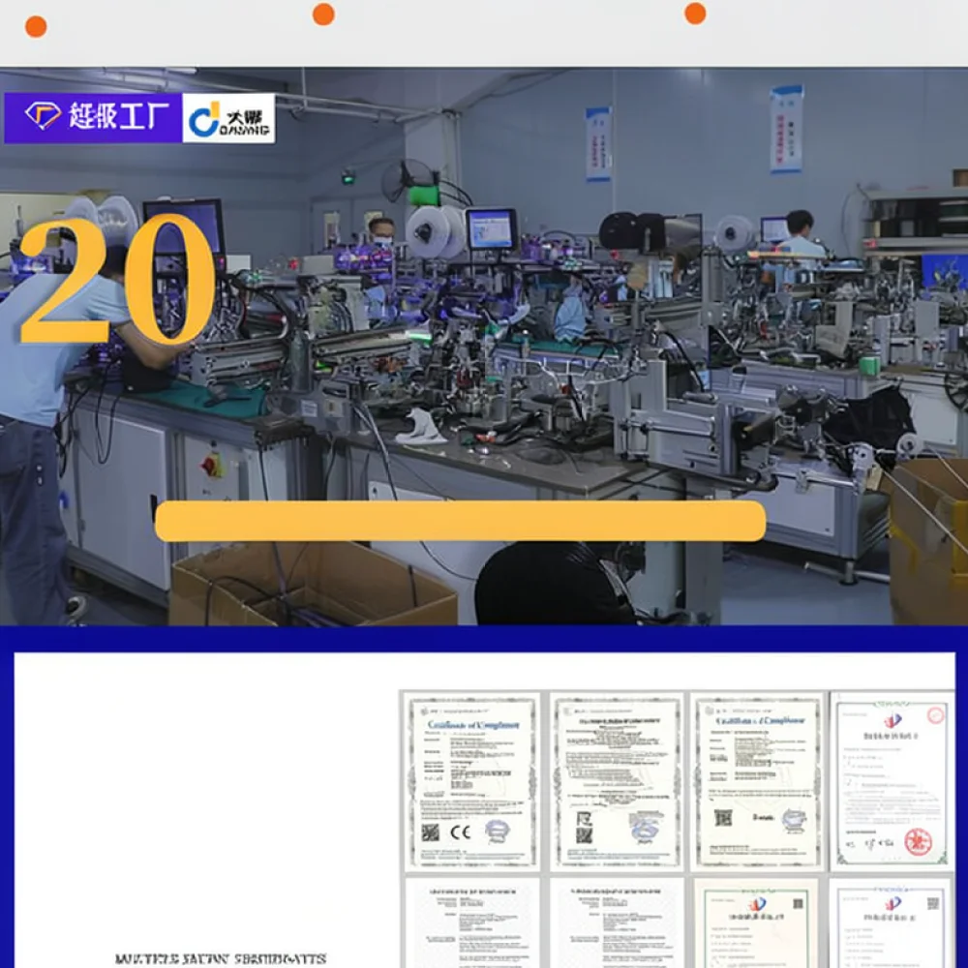Click the CE mark on first certificate

tap(461, 832)
